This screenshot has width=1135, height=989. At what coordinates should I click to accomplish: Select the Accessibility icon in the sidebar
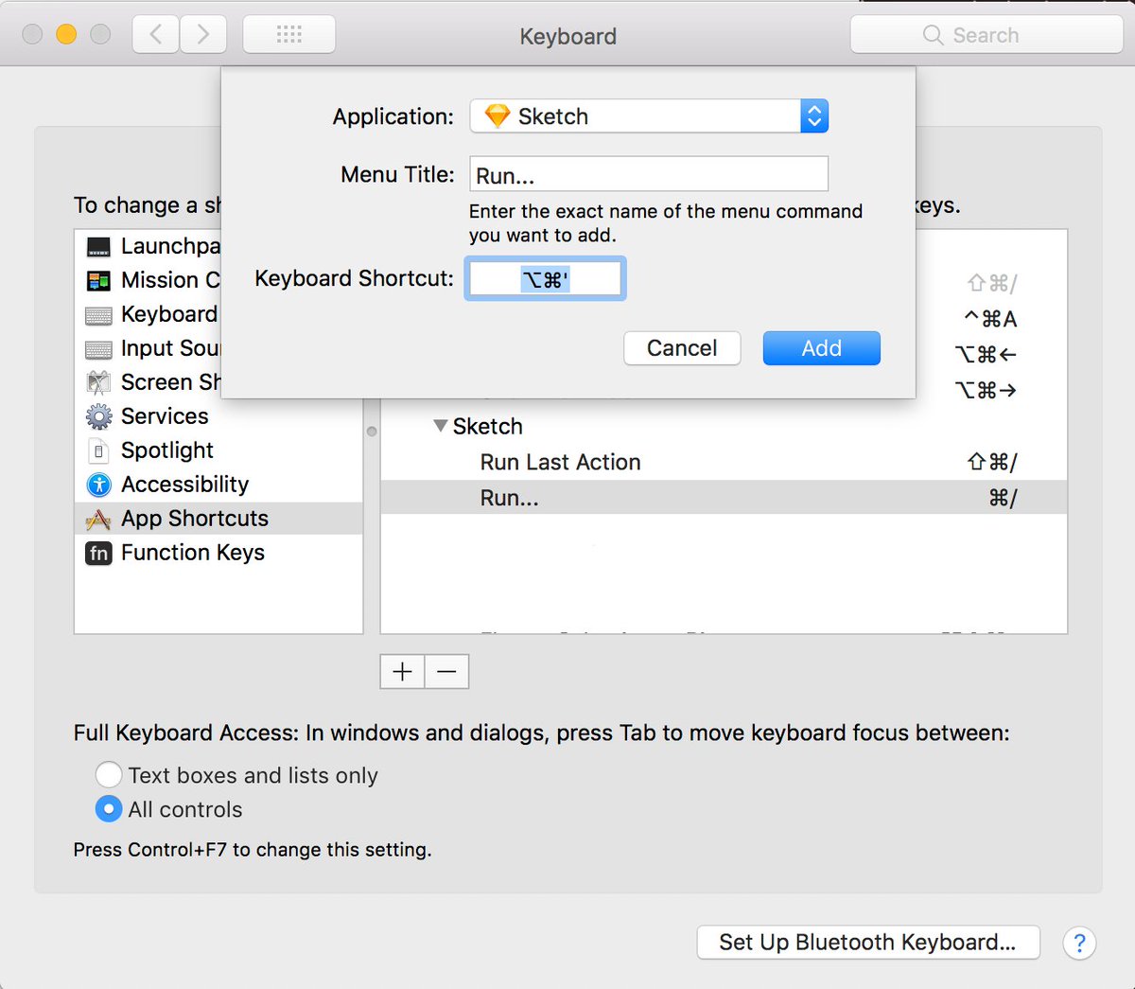tap(98, 485)
